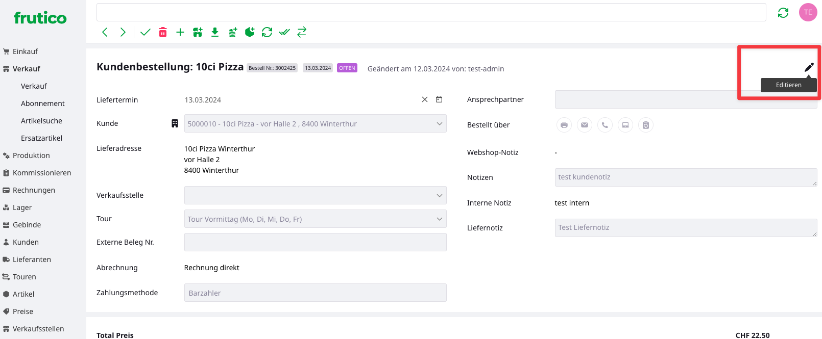Open the Tour dropdown selector
The image size is (822, 339).
(315, 219)
